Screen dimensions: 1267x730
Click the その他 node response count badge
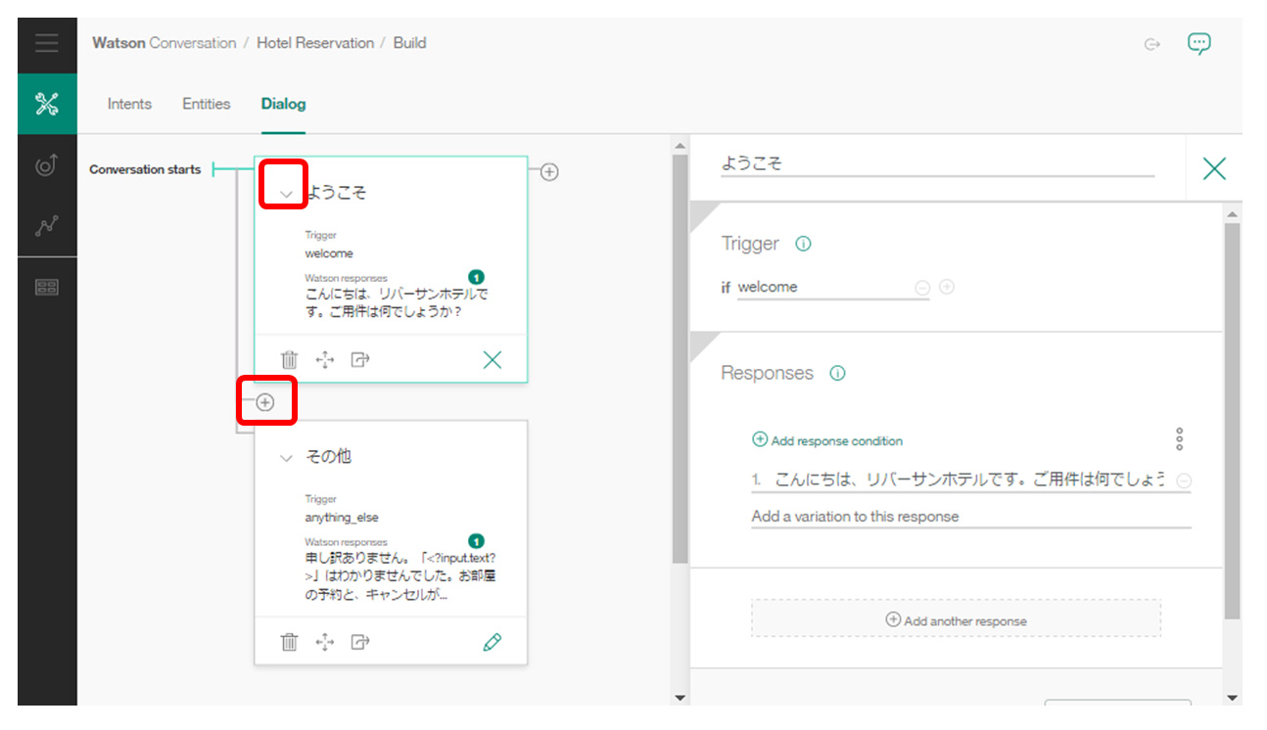pyautogui.click(x=477, y=541)
